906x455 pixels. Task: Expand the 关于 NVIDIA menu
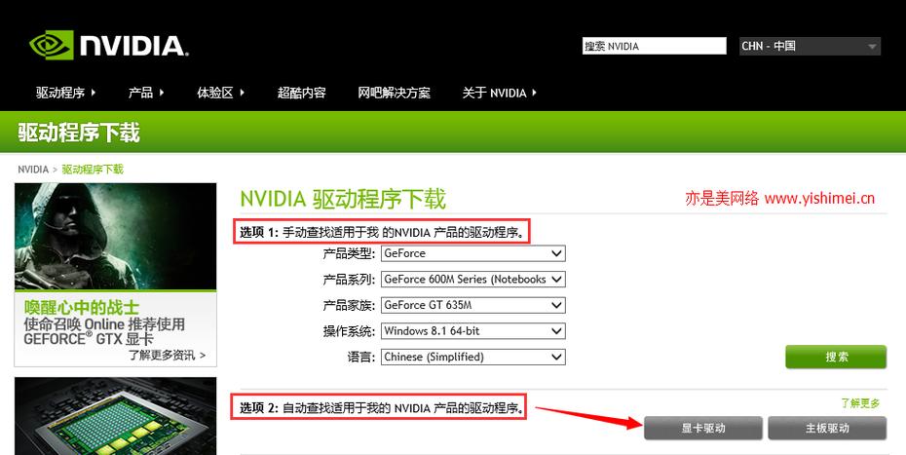[500, 94]
